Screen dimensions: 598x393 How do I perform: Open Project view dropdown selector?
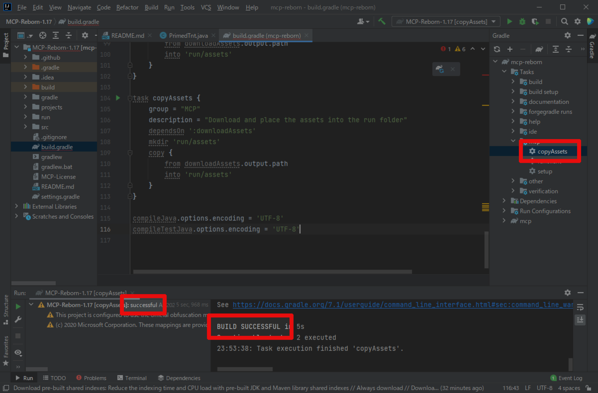(25, 35)
